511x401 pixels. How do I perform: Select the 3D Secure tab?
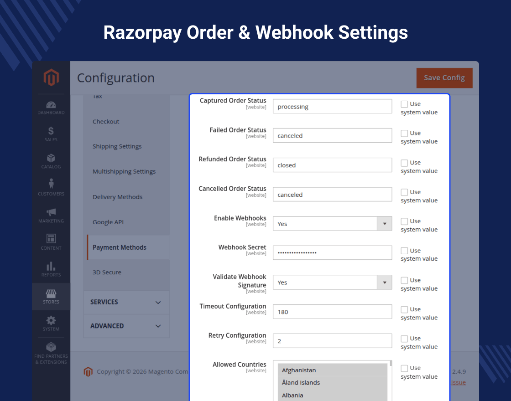pyautogui.click(x=107, y=272)
